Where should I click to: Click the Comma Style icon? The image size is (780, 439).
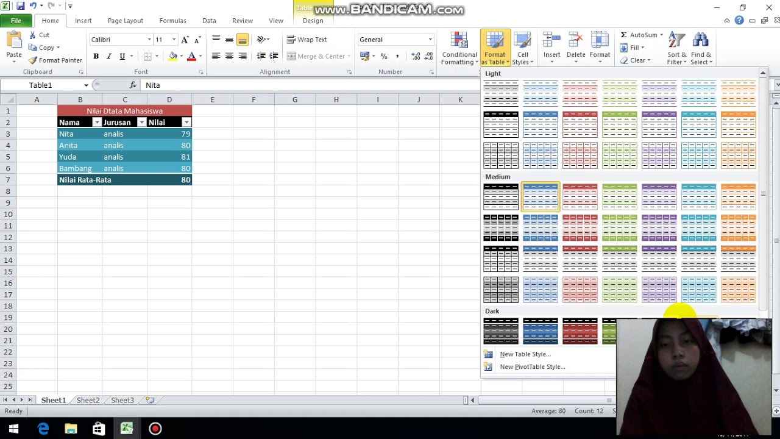tap(397, 56)
